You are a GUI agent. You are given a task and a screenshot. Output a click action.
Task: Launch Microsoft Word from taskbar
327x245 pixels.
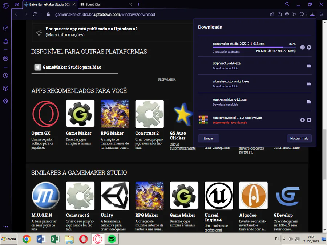coord(41,239)
